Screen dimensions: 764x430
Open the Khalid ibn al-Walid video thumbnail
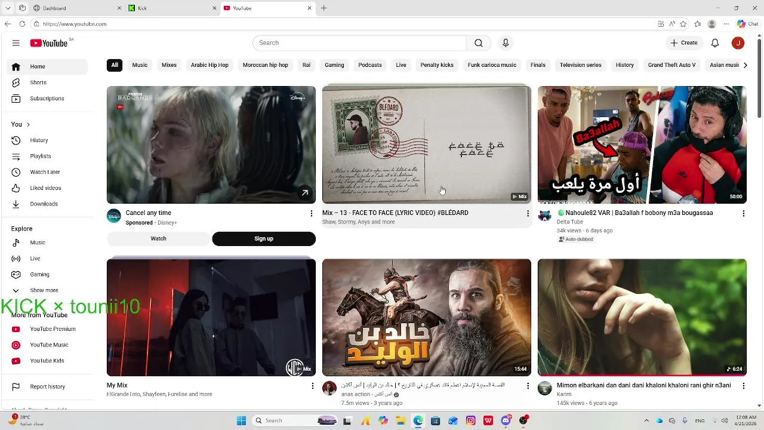pos(427,317)
